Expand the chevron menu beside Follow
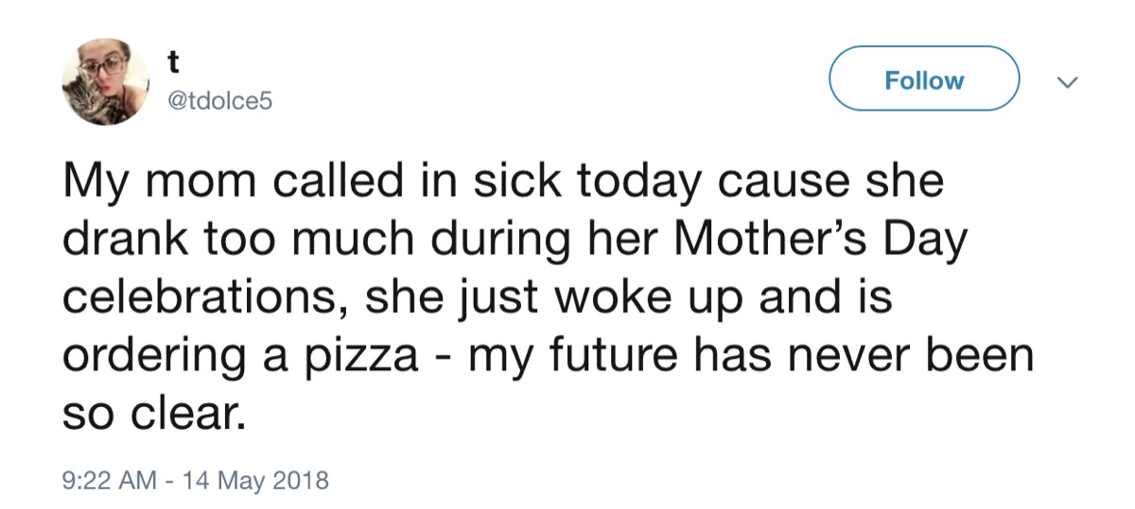 (1068, 84)
